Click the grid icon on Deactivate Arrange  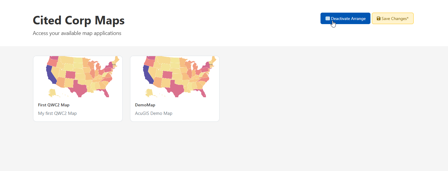coord(328,19)
